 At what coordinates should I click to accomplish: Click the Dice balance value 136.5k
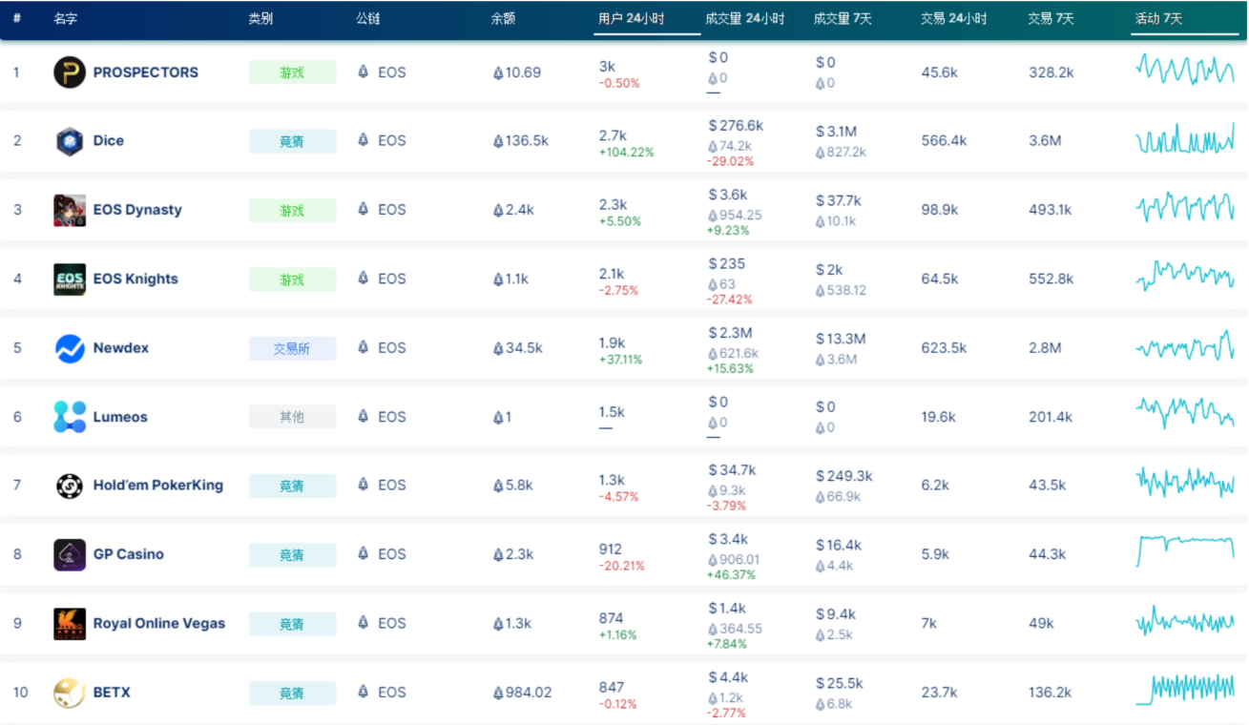[521, 140]
